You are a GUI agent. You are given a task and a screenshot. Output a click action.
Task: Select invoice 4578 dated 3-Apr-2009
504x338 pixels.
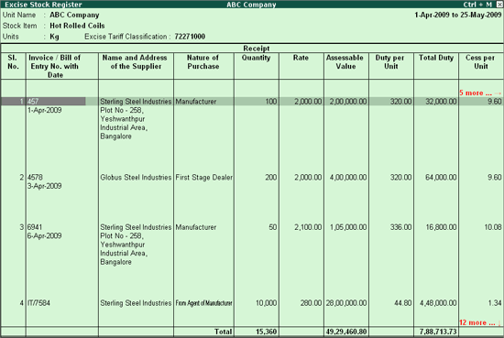coord(44,181)
